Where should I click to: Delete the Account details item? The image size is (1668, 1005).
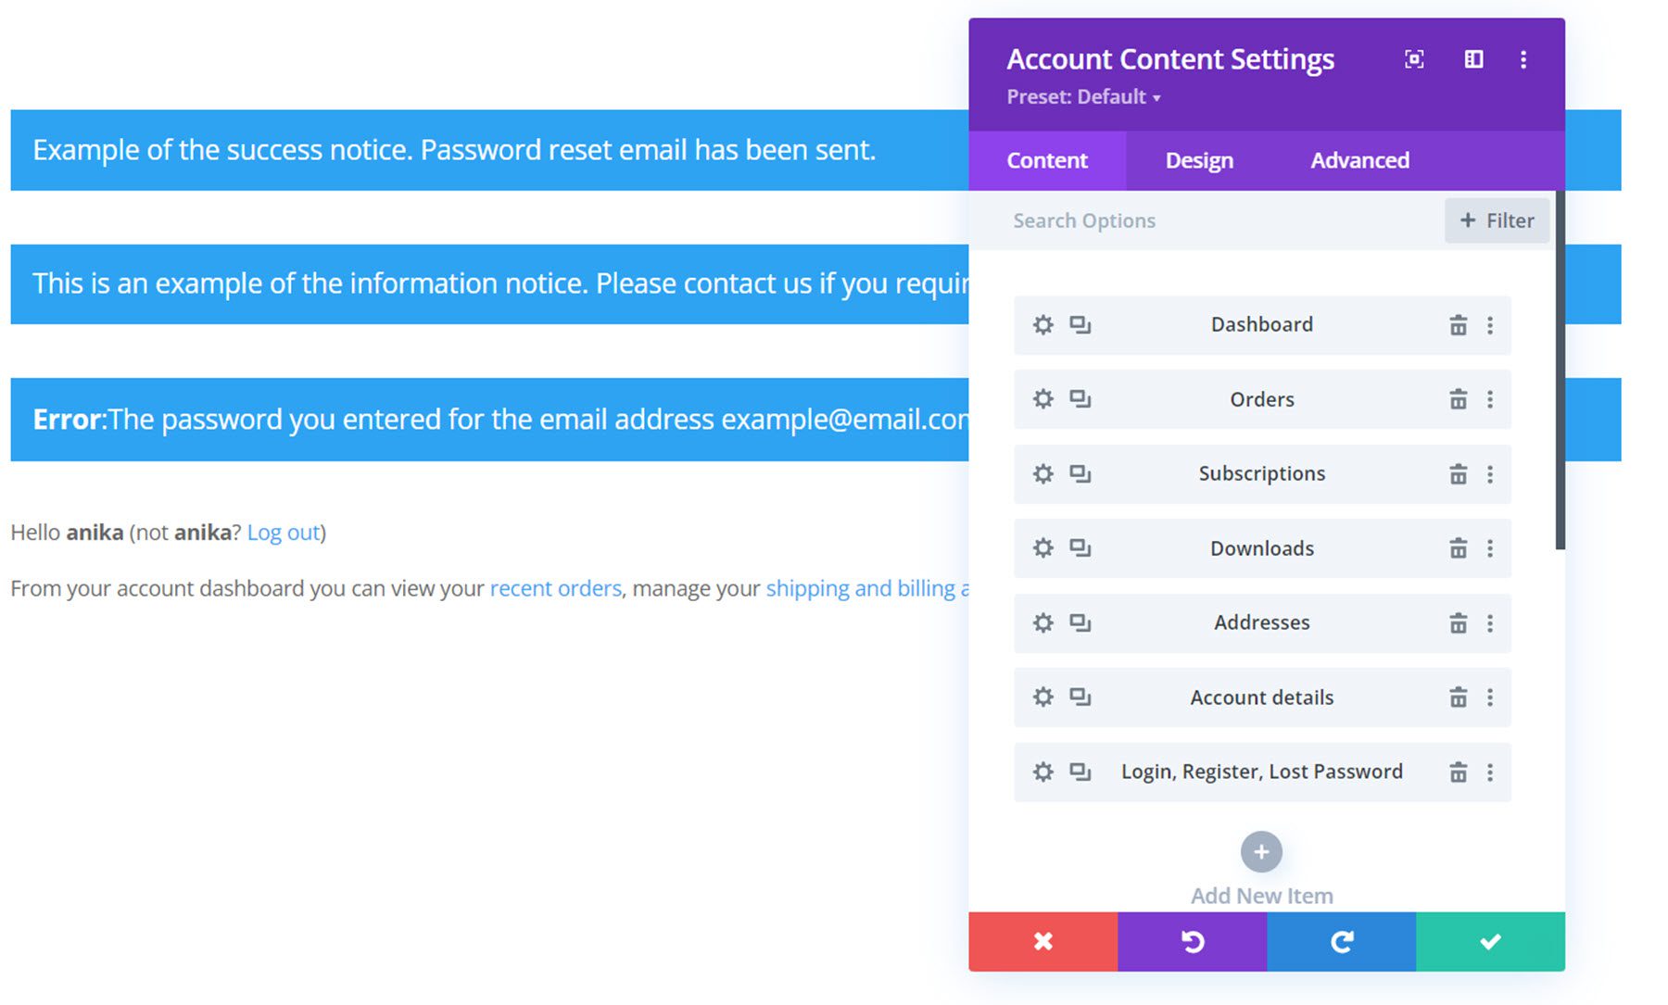click(1458, 697)
